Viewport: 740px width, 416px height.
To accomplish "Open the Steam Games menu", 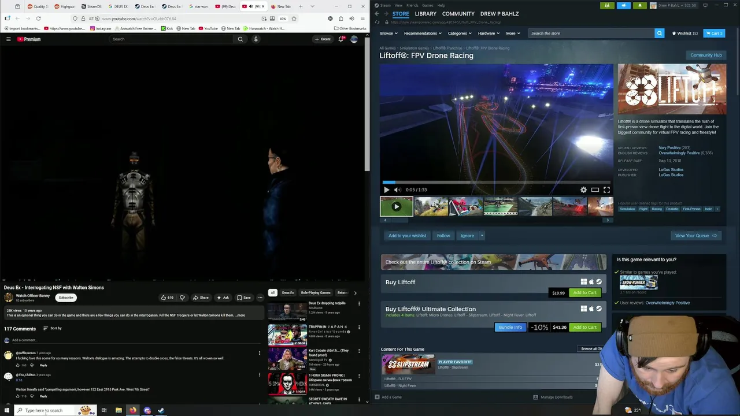I will tap(428, 5).
